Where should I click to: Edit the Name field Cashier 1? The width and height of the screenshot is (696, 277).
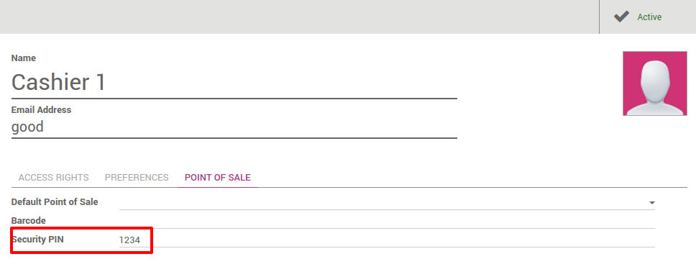(x=234, y=83)
